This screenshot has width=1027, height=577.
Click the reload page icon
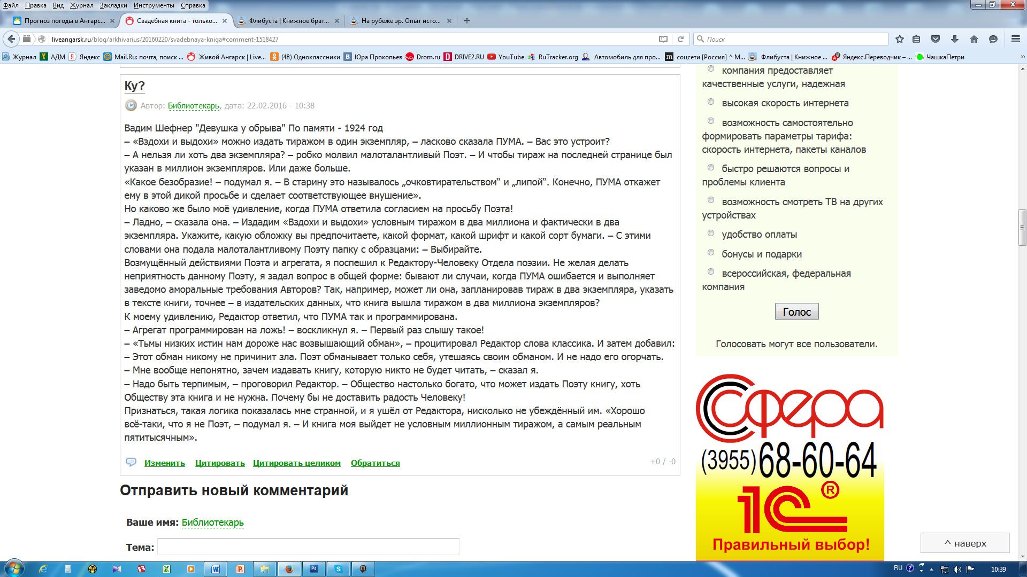point(680,39)
